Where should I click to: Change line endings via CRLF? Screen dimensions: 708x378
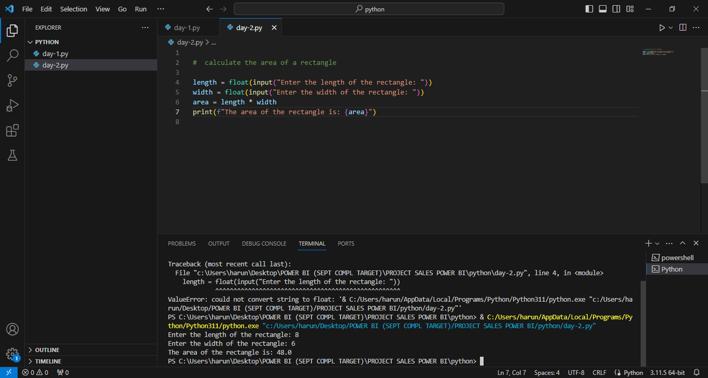599,373
